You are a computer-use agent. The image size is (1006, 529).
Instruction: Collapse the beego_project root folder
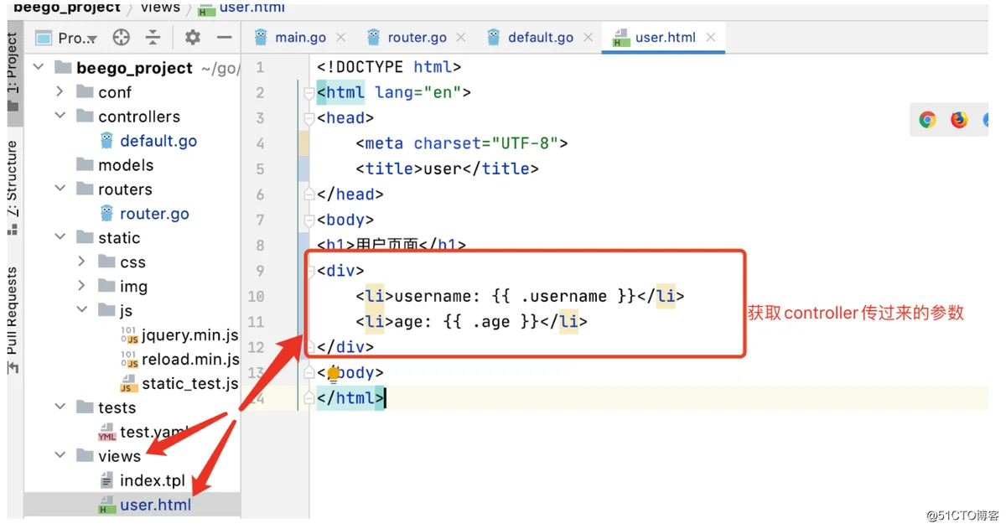tap(39, 67)
